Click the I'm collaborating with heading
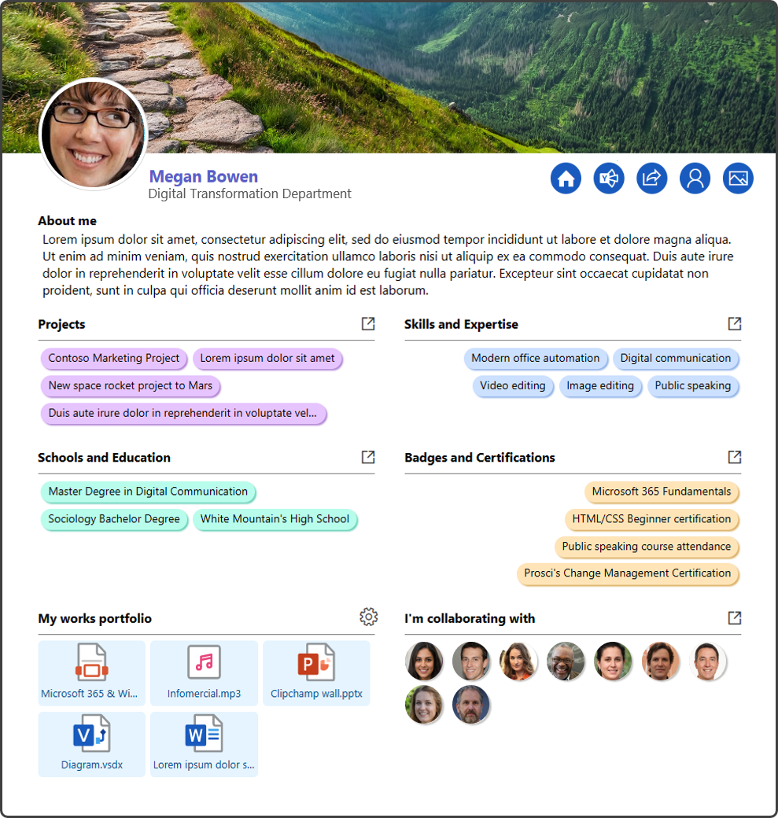 click(x=470, y=619)
